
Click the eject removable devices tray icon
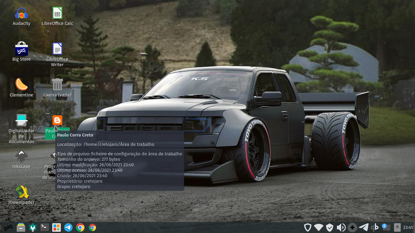point(397,227)
